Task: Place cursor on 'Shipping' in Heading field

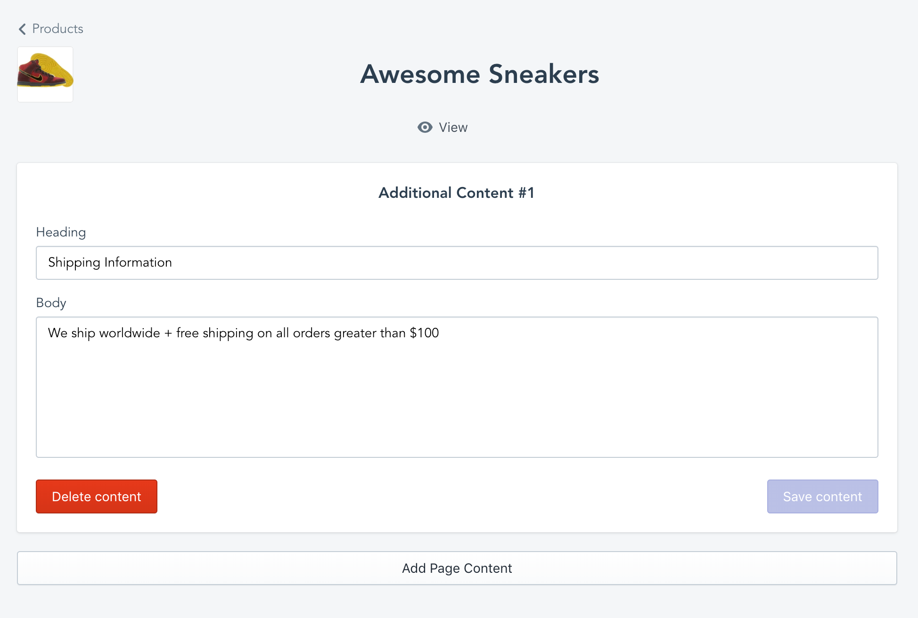Action: point(74,263)
